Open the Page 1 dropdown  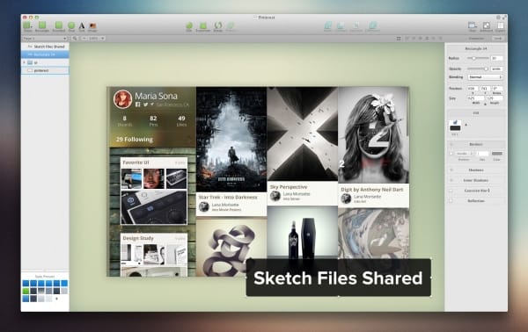(x=45, y=39)
